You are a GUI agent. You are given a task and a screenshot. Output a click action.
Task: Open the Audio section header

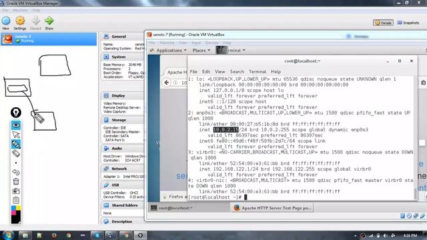tap(117, 149)
